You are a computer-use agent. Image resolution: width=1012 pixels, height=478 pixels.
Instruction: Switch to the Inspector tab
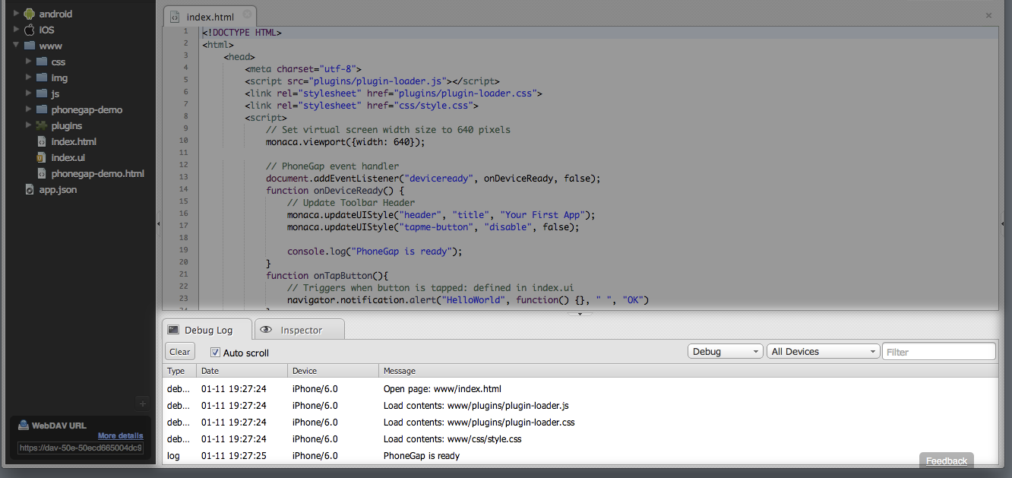pyautogui.click(x=300, y=330)
